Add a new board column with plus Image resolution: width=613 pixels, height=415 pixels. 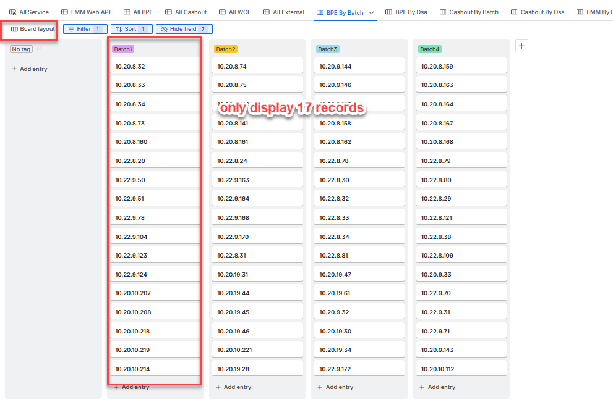coord(521,46)
